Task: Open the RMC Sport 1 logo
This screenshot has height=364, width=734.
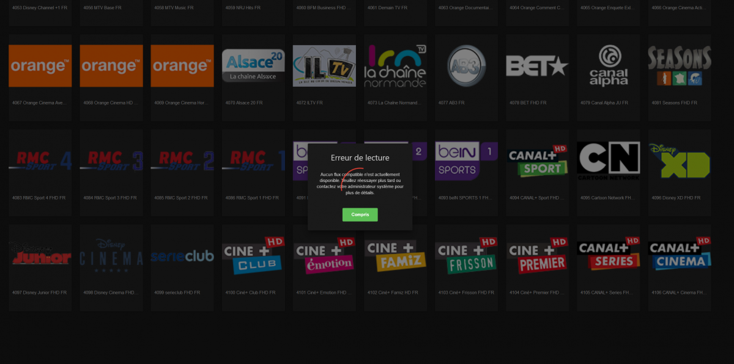Action: [253, 161]
